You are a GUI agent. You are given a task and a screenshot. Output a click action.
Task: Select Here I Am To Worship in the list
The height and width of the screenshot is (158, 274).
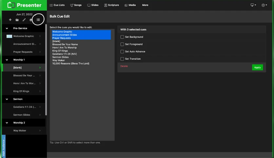81,48
